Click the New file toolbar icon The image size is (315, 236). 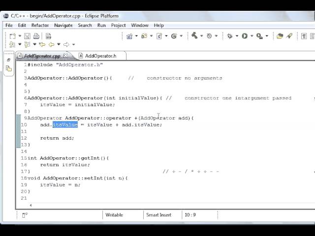point(12,36)
